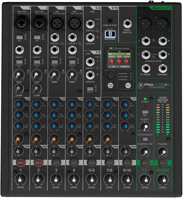
Task: Mute channel 3
Action: click(x=56, y=163)
